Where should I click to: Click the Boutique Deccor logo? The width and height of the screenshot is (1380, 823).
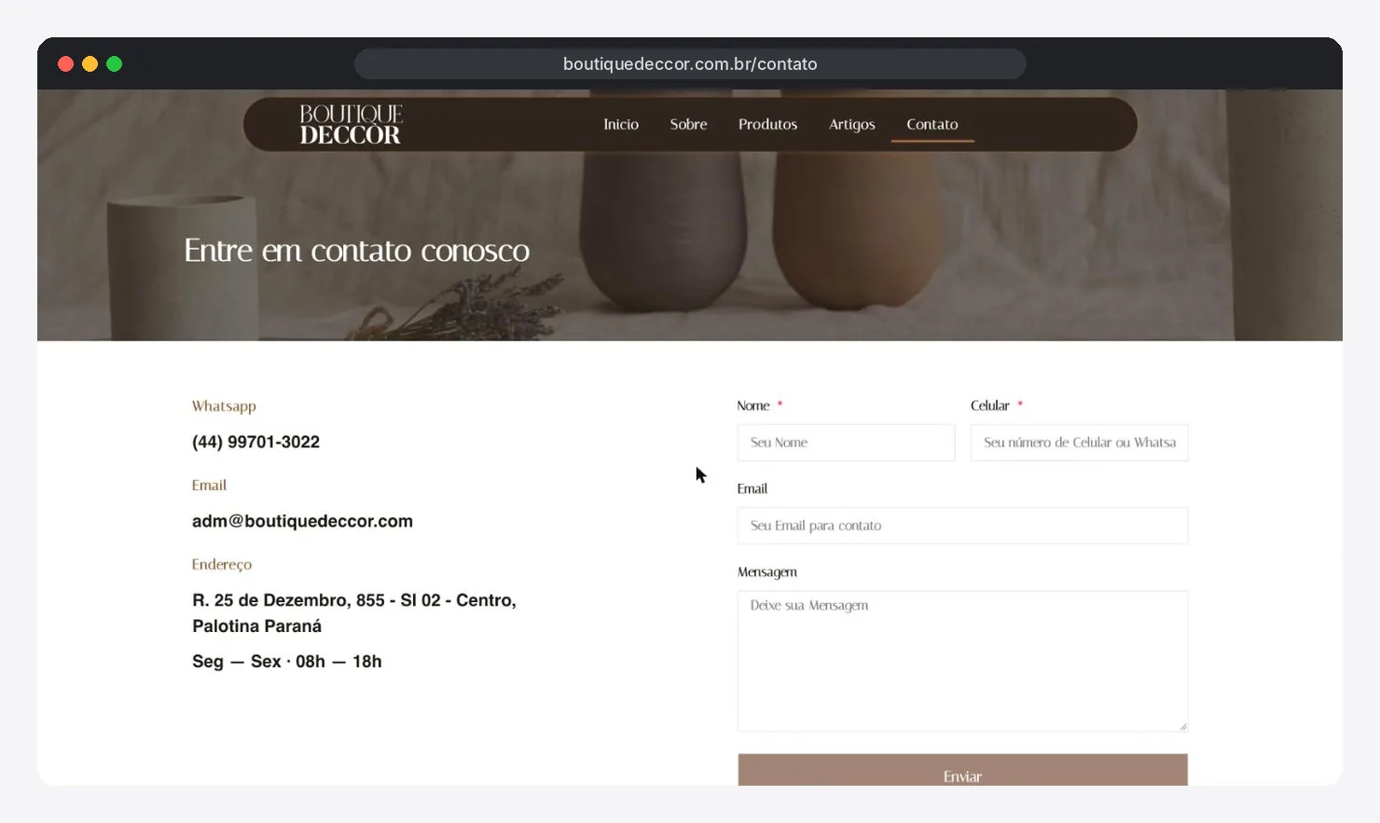click(x=351, y=124)
